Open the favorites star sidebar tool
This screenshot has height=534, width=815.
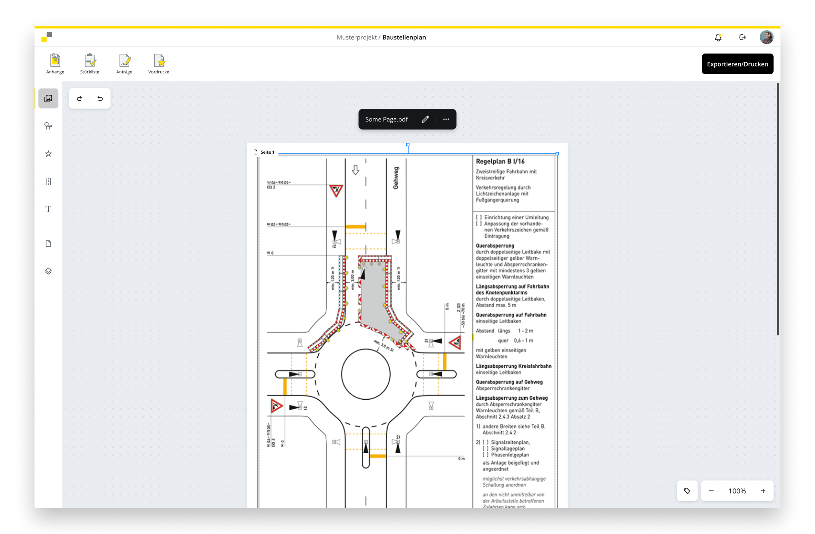pyautogui.click(x=48, y=154)
